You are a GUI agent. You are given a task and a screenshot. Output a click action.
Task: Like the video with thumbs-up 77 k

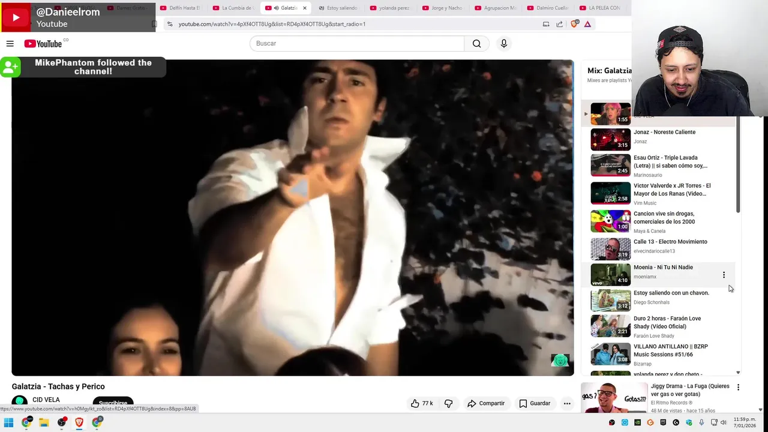point(422,403)
